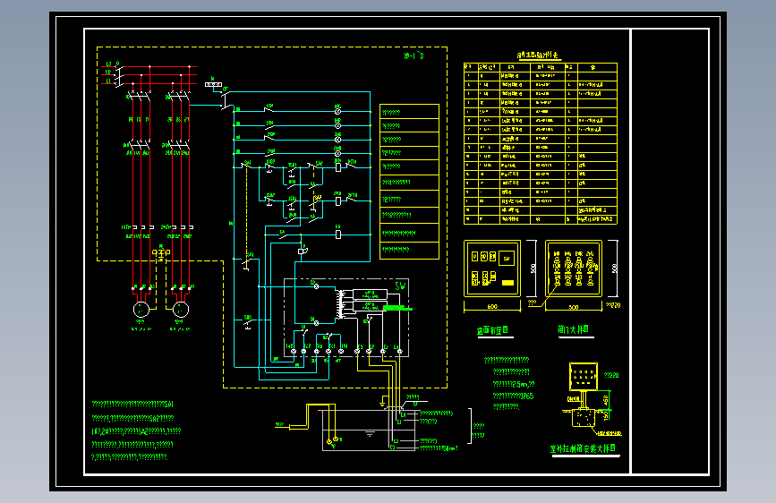
Task: Select the 'SW' label in dashed controller box
Action: pyautogui.click(x=400, y=286)
